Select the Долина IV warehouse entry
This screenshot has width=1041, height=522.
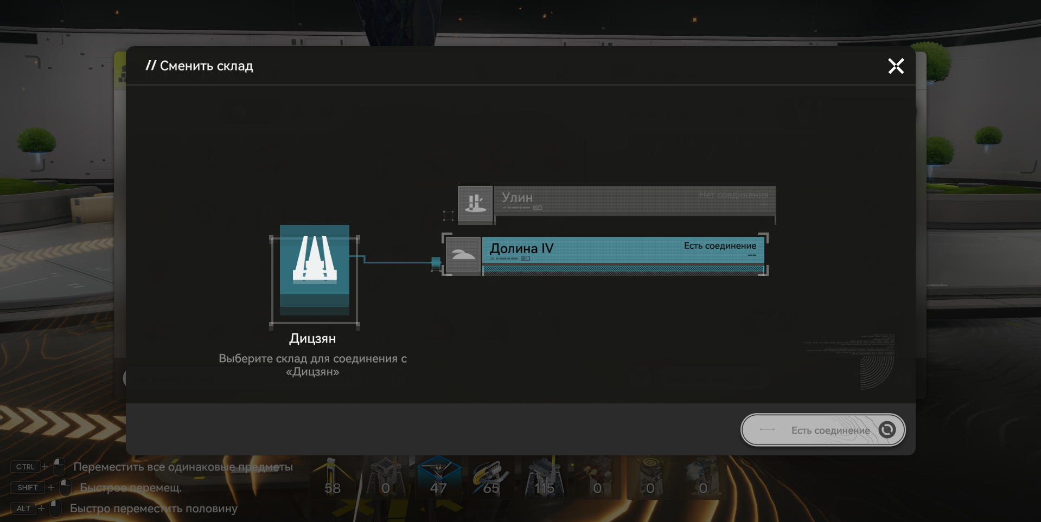coord(622,250)
